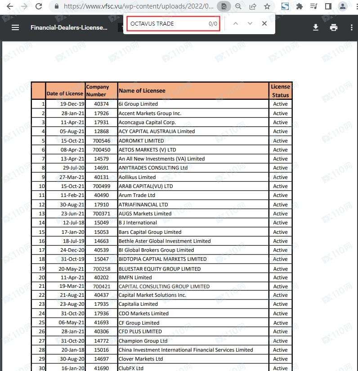Bookmark this page with star icon

point(267,7)
